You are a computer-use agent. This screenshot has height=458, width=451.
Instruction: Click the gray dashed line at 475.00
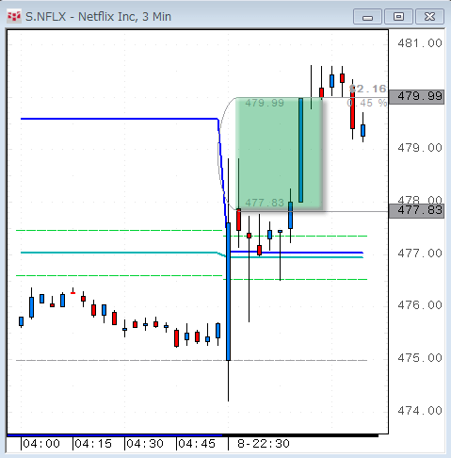point(191,360)
